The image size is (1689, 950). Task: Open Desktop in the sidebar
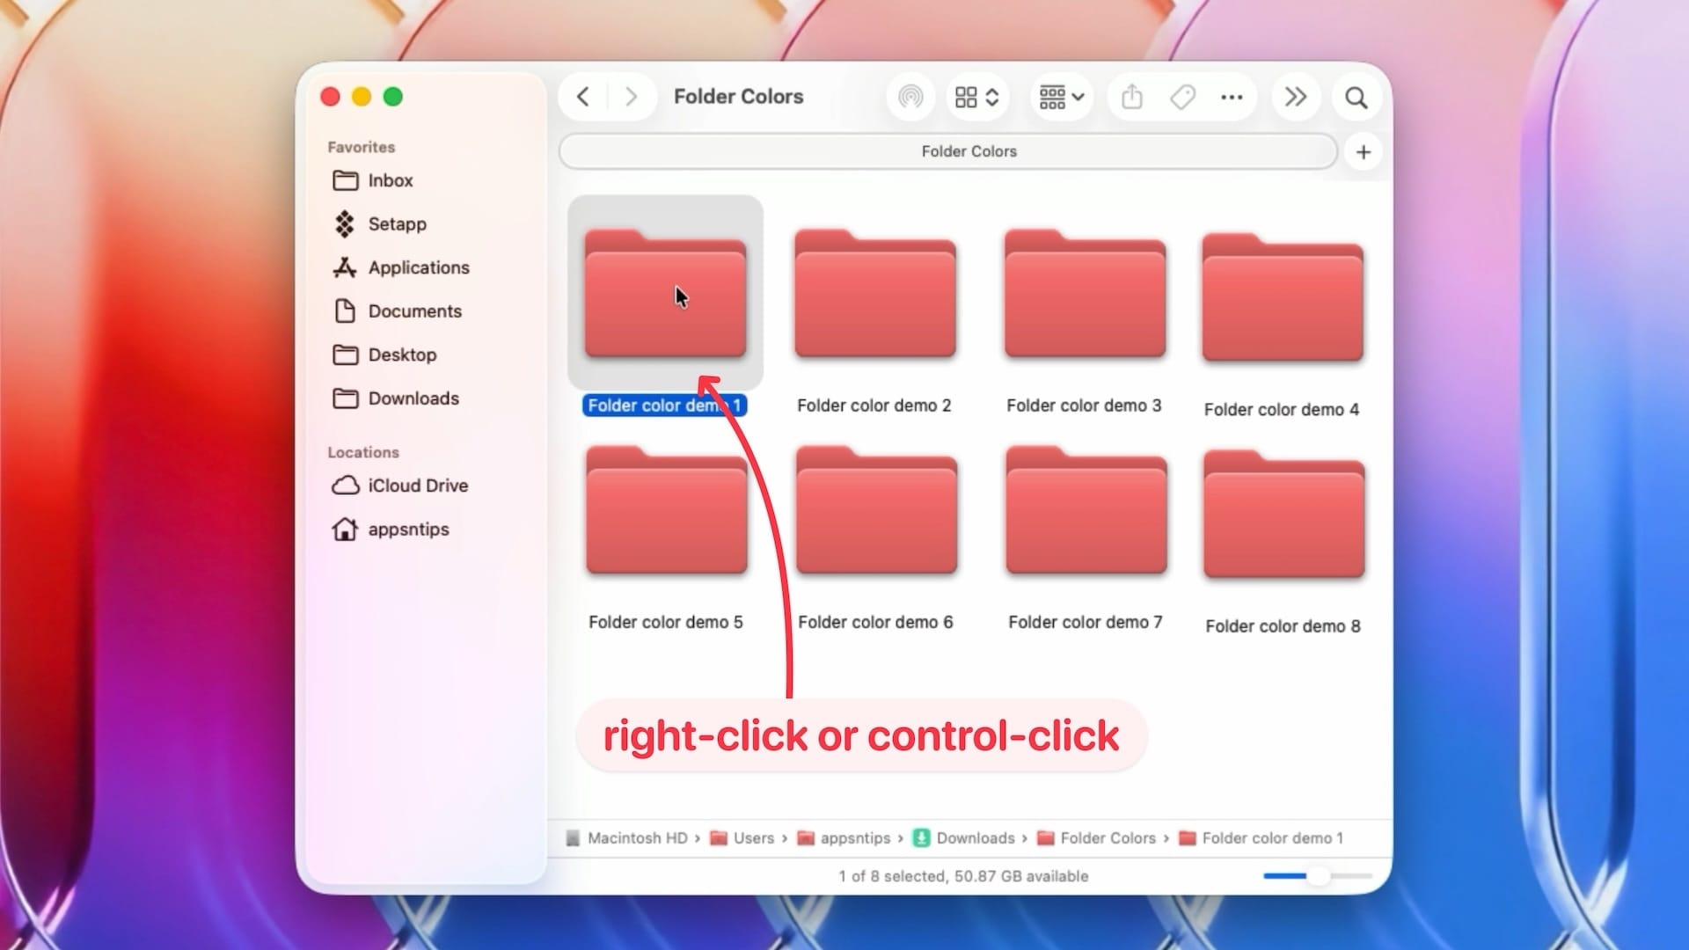[384, 354]
